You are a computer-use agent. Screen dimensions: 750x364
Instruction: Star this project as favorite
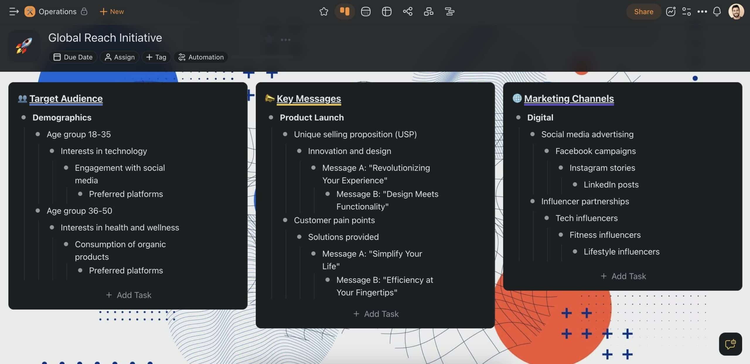(324, 12)
